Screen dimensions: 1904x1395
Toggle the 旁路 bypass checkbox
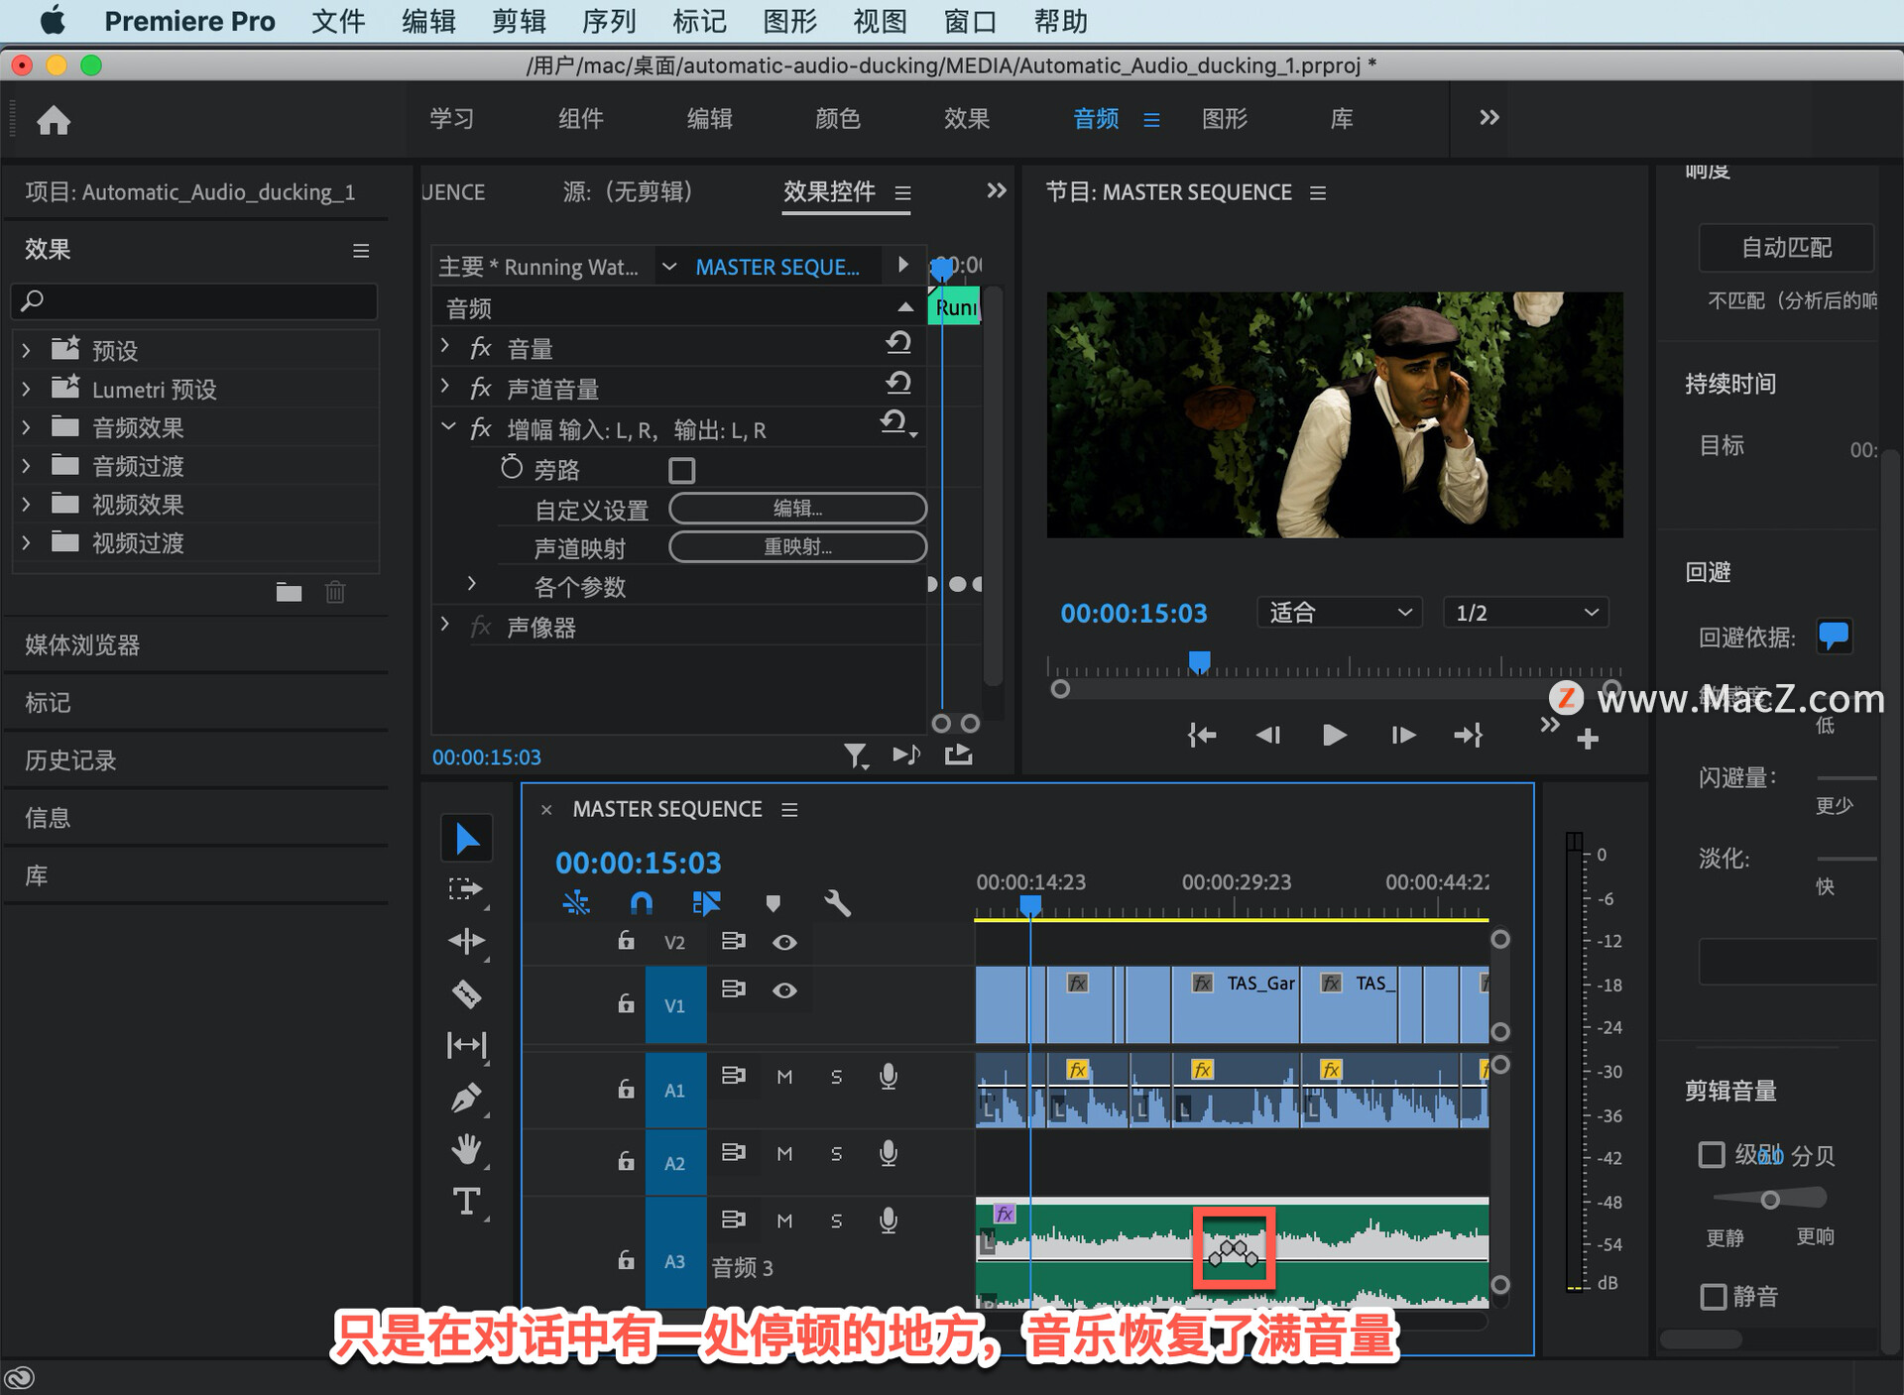(682, 470)
